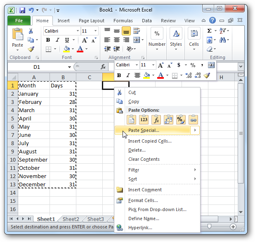255x242 pixels.
Task: Click the Increase Indent icon
Action: (117, 49)
